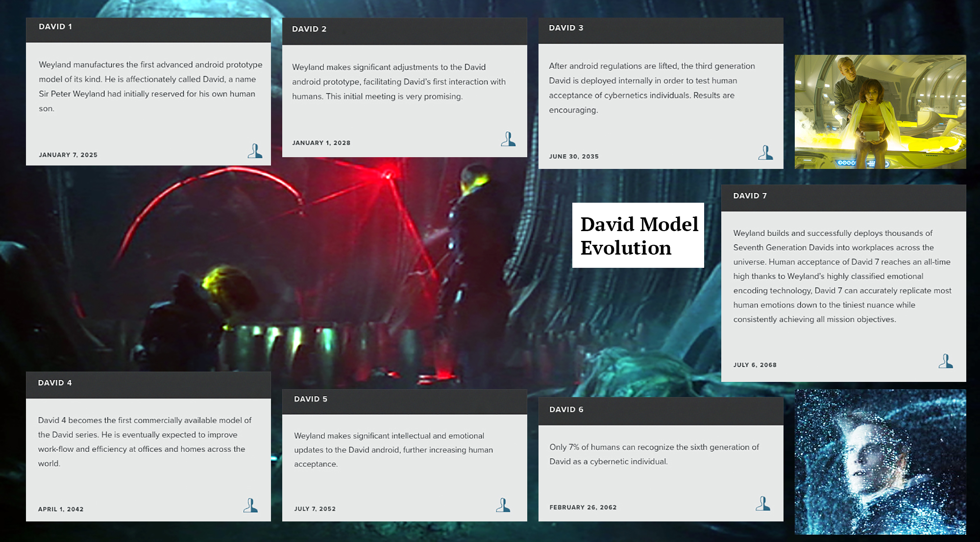Click the July 6, 2068 date label

pyautogui.click(x=755, y=365)
